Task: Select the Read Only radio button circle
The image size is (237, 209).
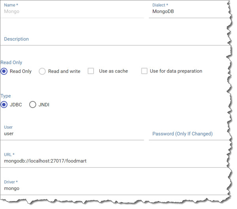Action: (4, 71)
